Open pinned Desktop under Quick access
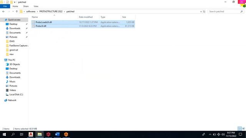The height and width of the screenshot is (138, 246). point(13,24)
